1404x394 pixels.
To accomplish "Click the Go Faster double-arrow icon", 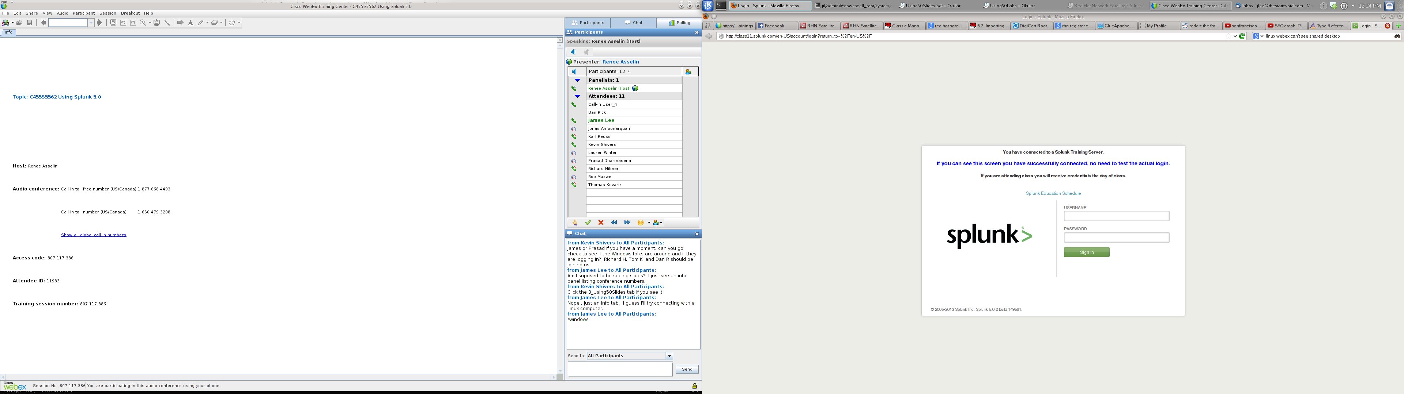I will tap(627, 223).
